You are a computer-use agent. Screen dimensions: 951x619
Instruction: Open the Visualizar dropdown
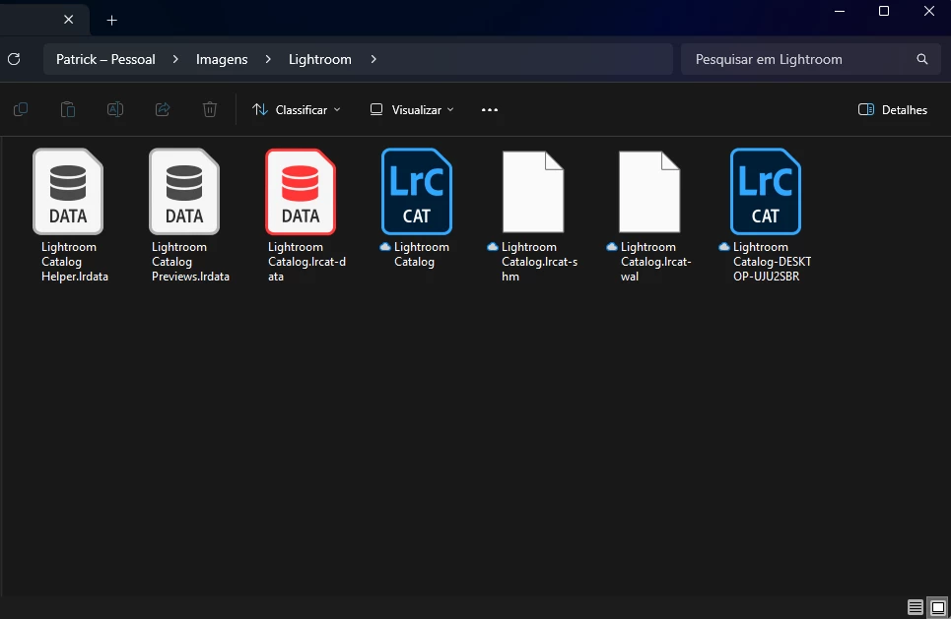(412, 109)
